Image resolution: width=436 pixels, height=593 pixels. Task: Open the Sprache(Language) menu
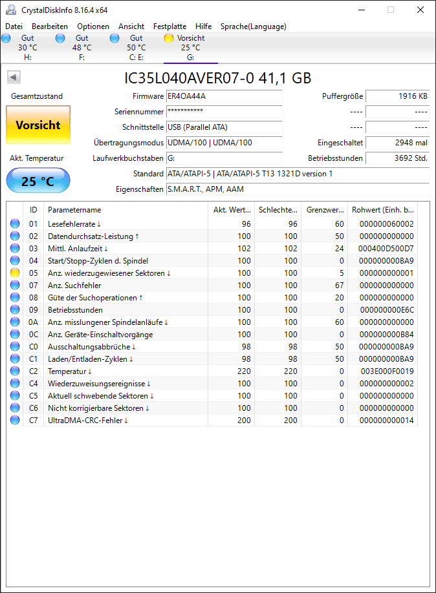(254, 26)
